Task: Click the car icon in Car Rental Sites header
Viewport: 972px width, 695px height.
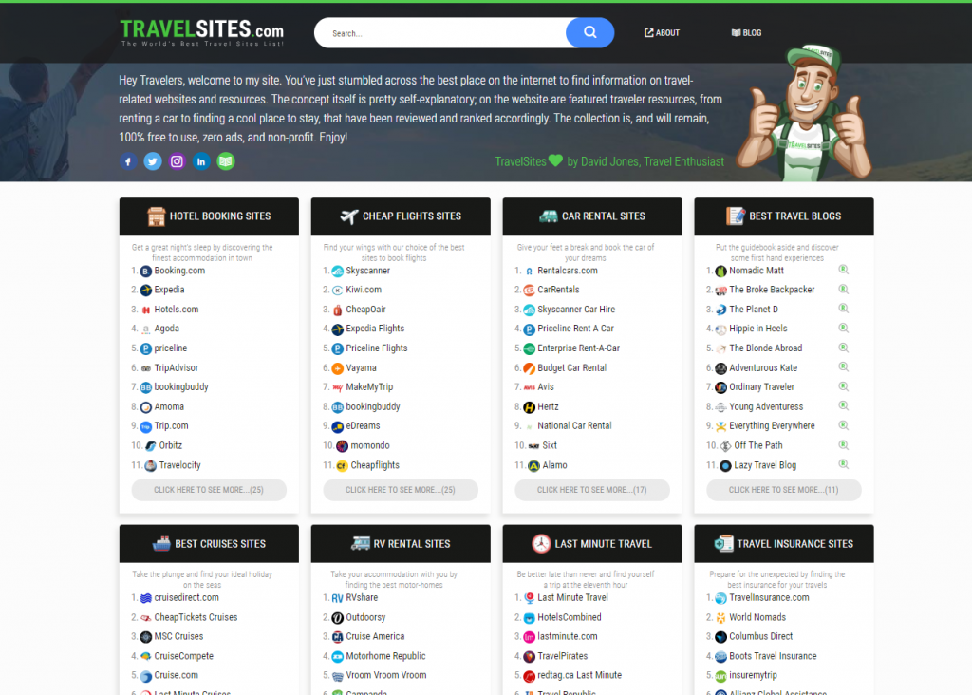Action: click(548, 216)
